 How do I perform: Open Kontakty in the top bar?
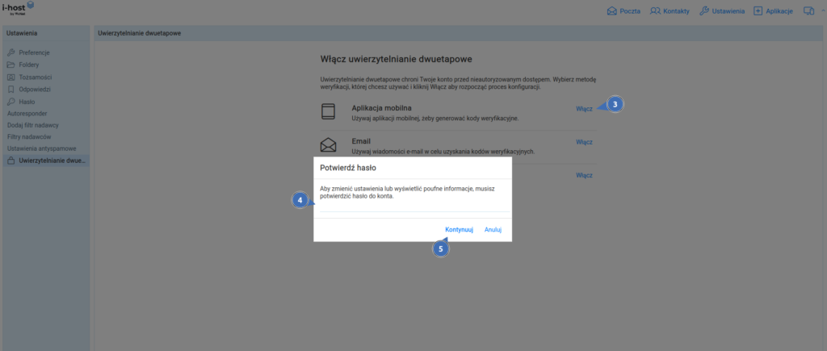click(x=669, y=11)
